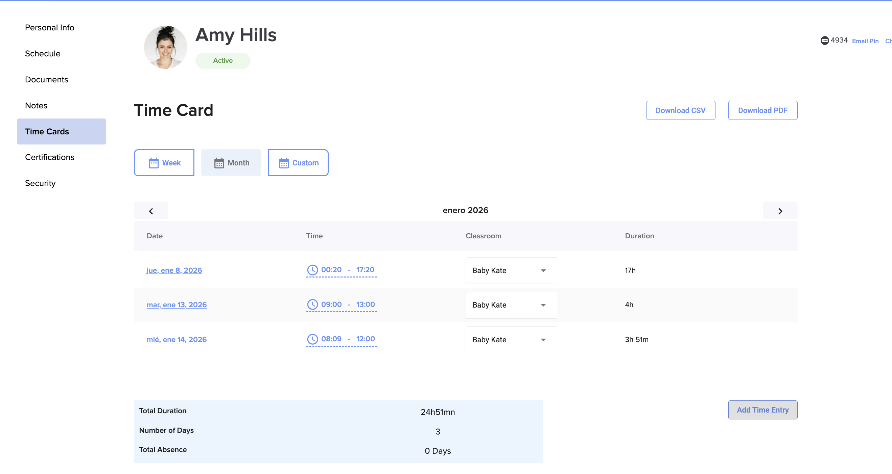Go to previous month with left chevron
The height and width of the screenshot is (474, 892).
pyautogui.click(x=151, y=211)
